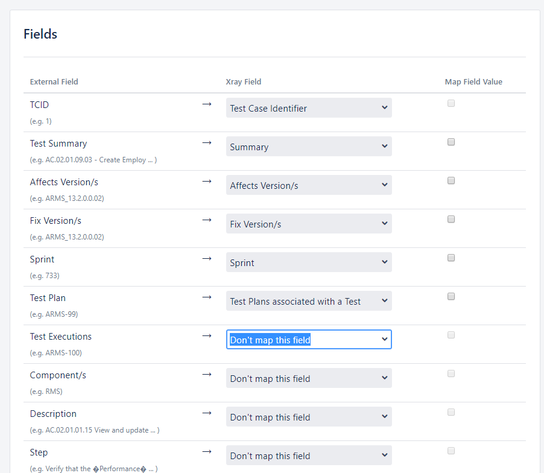The image size is (544, 473).
Task: Check Map Field Value for Test Plan
Action: pyautogui.click(x=451, y=296)
